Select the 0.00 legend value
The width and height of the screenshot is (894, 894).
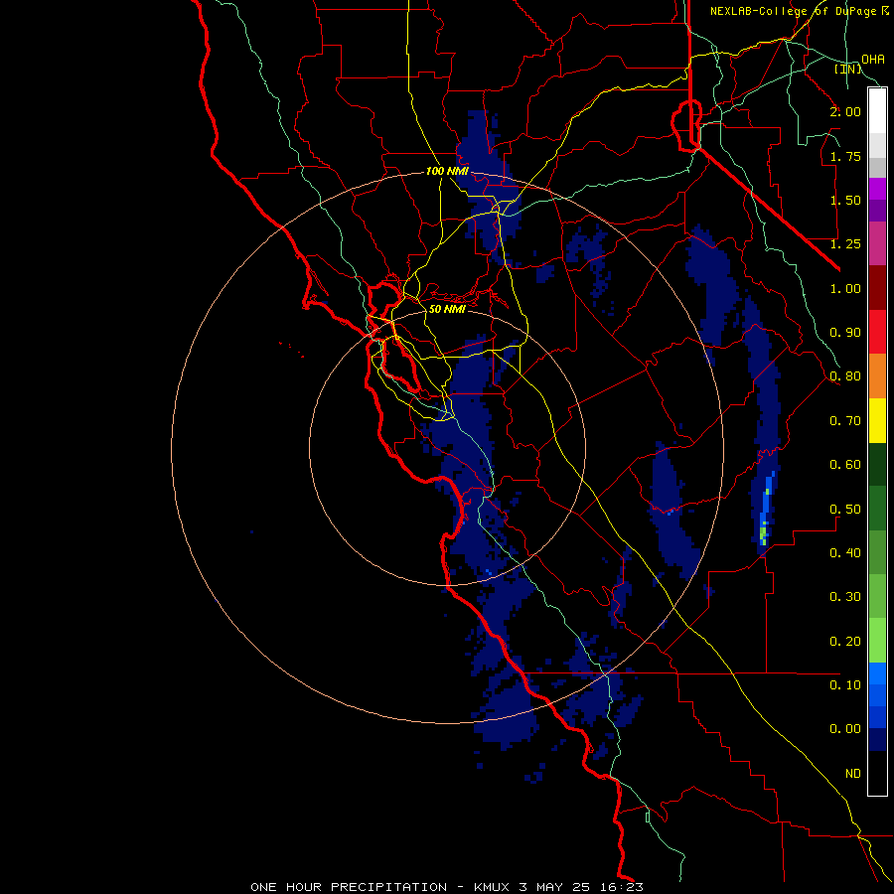(845, 729)
